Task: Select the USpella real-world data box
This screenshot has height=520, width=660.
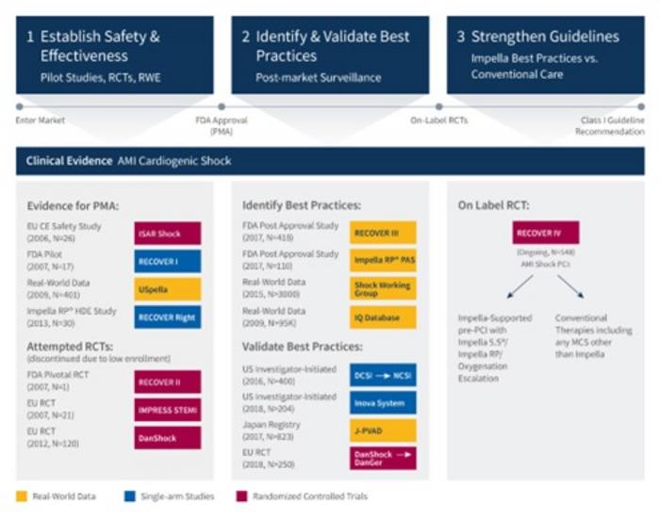Action: pyautogui.click(x=168, y=289)
